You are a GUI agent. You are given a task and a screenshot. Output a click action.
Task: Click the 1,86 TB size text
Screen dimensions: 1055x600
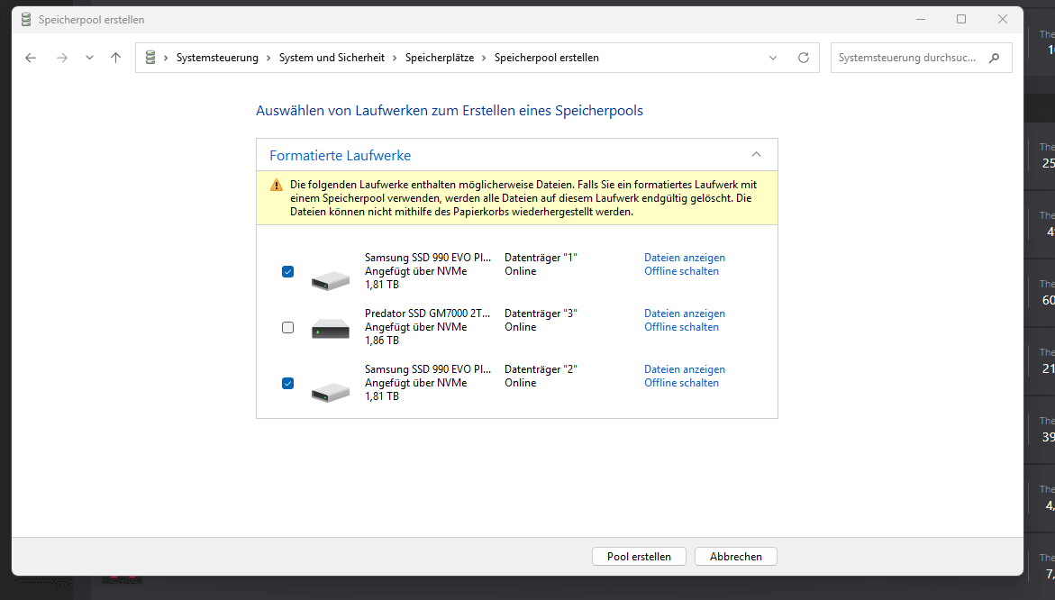[381, 341]
